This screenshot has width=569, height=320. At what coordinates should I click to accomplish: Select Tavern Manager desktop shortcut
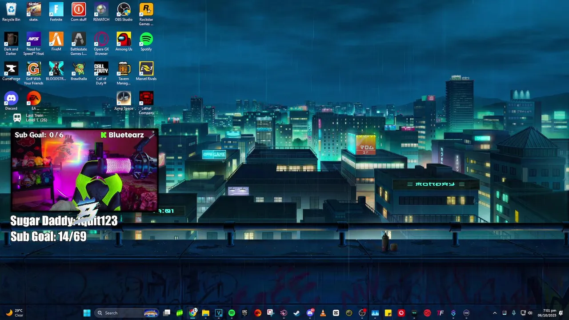coord(124,73)
